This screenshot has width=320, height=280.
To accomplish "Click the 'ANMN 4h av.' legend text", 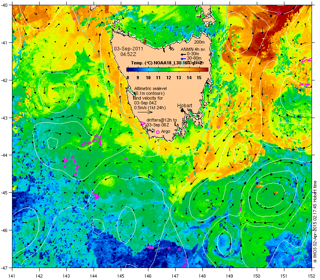I will pos(194,49).
